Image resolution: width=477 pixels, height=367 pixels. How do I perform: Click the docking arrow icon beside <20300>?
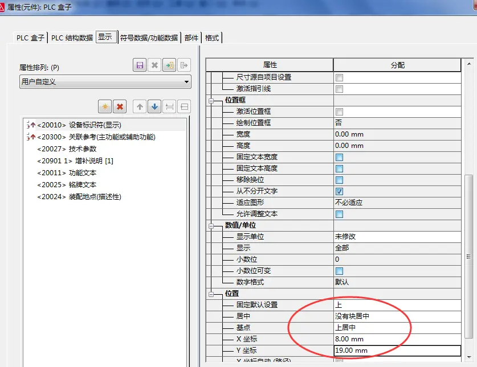(31, 137)
